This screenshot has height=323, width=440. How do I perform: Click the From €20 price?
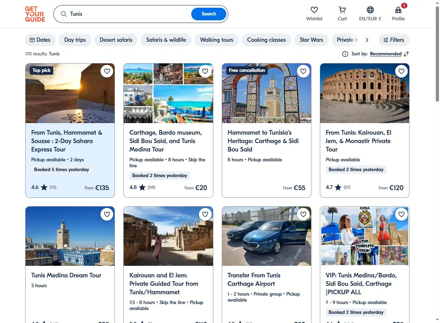[196, 188]
